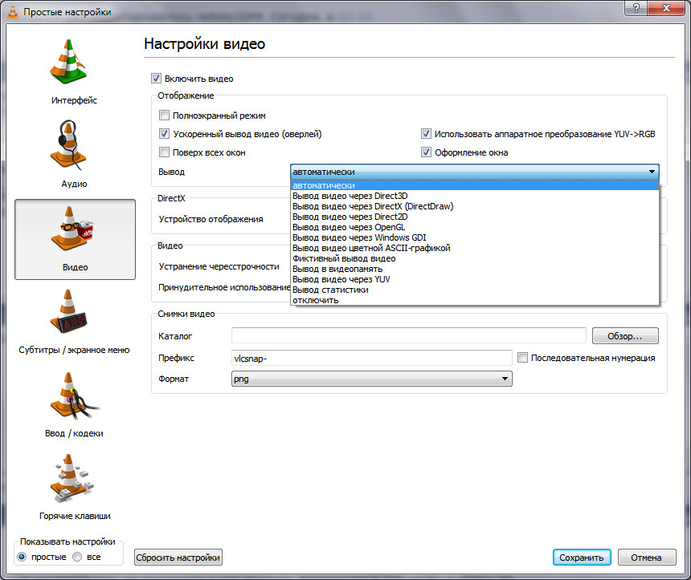Choose Вывод видео через Direct3D
The image size is (691, 580).
(475, 196)
